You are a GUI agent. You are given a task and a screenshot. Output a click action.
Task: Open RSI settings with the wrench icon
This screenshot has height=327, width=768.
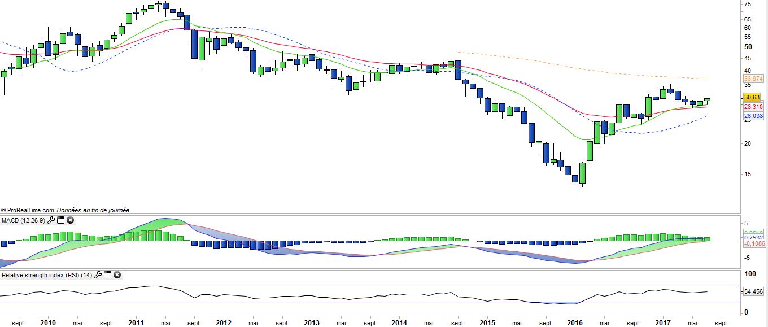tap(98, 276)
